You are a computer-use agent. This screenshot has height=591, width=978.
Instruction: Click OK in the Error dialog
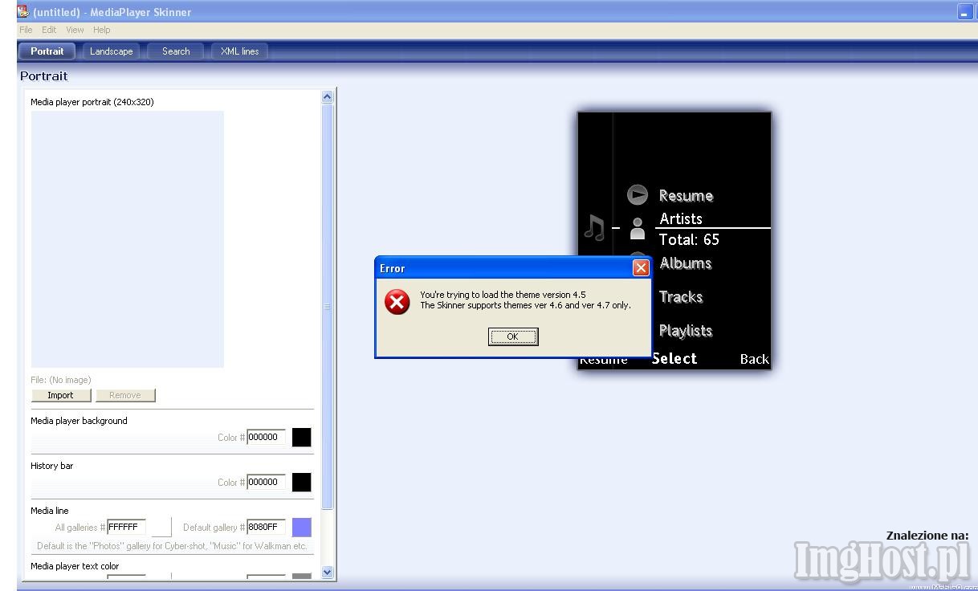click(513, 336)
